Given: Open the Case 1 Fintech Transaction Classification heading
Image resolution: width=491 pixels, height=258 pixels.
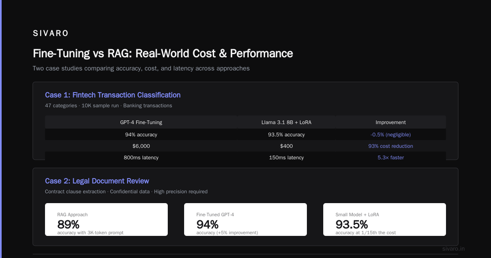Looking at the screenshot, I should click(113, 95).
